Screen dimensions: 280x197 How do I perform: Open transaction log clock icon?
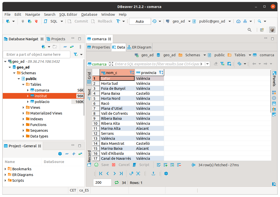(154, 21)
